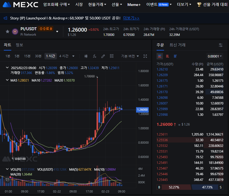Expand more time intervals dropdown arrow
229x196 pixels.
click(73, 56)
